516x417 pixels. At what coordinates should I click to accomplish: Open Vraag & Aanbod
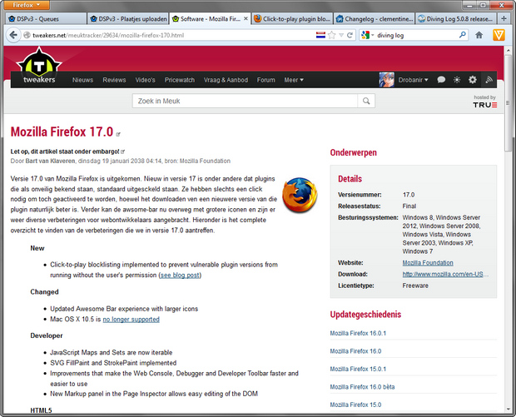click(x=226, y=80)
